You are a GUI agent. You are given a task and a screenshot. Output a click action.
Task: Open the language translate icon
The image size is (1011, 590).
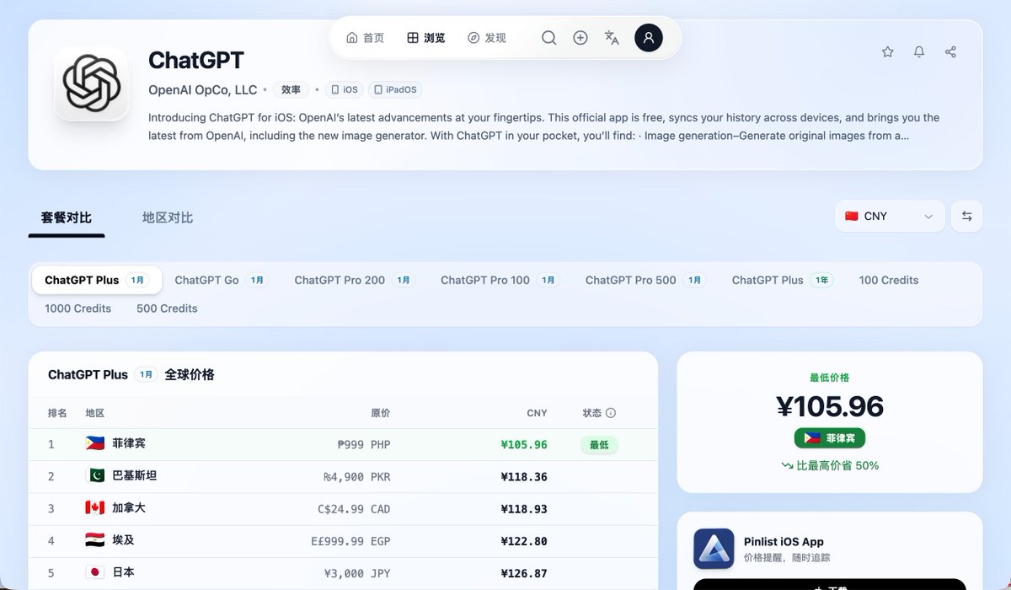pos(612,38)
